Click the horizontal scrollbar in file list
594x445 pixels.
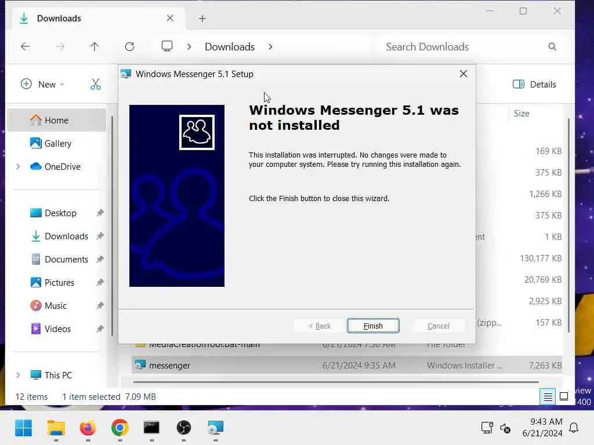click(335, 382)
